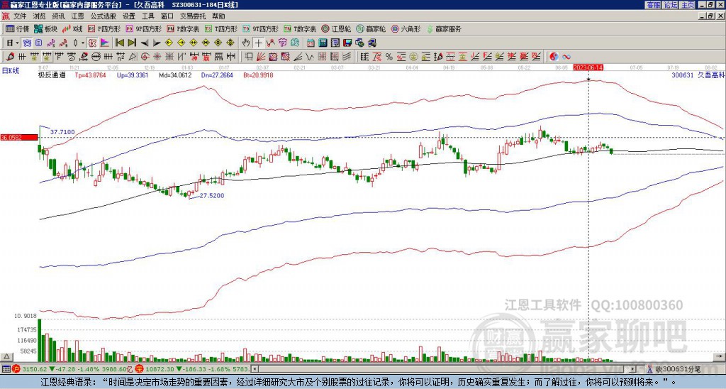726x389 pixels.
Task: Open the T四方形 tool
Action: [x=221, y=28]
